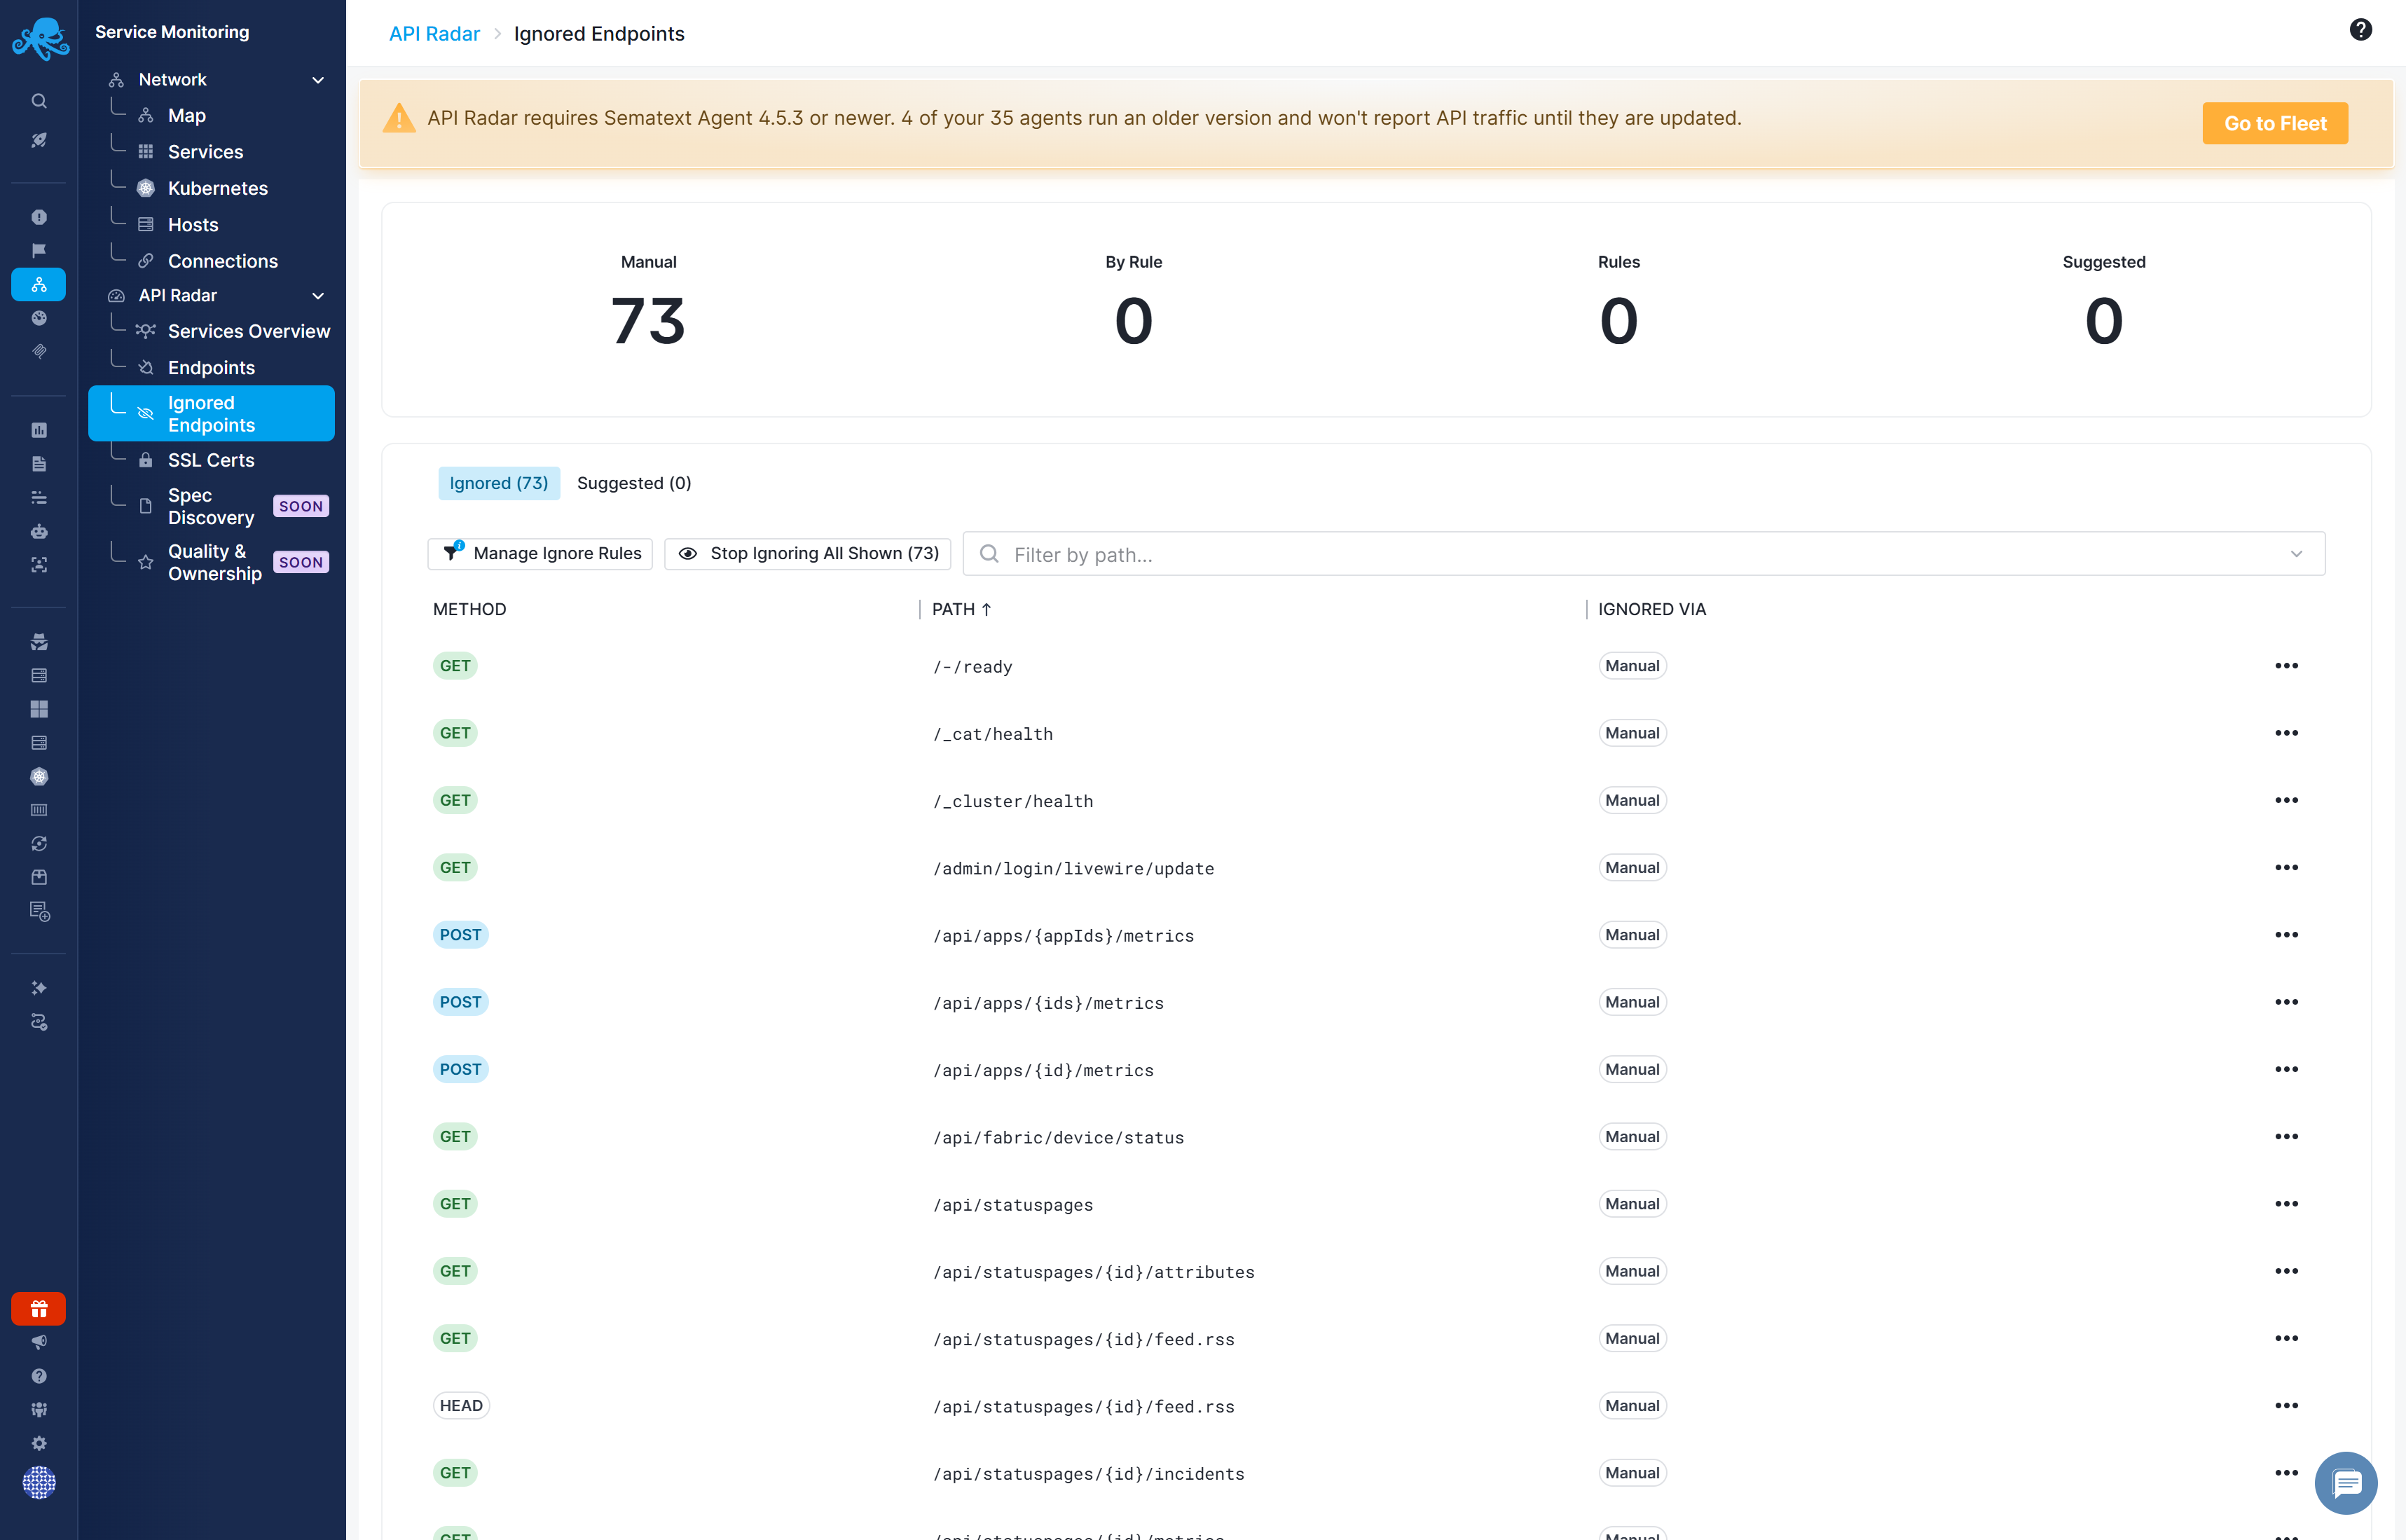2406x1540 pixels.
Task: Click the HEAD method badge
Action: pyautogui.click(x=461, y=1406)
